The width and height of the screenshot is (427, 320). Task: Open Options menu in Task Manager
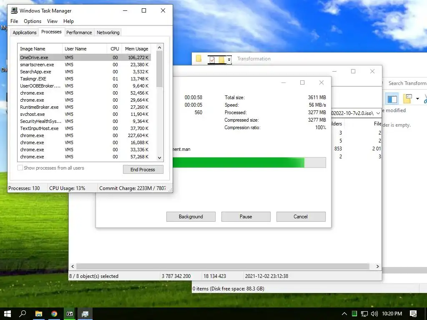33,21
